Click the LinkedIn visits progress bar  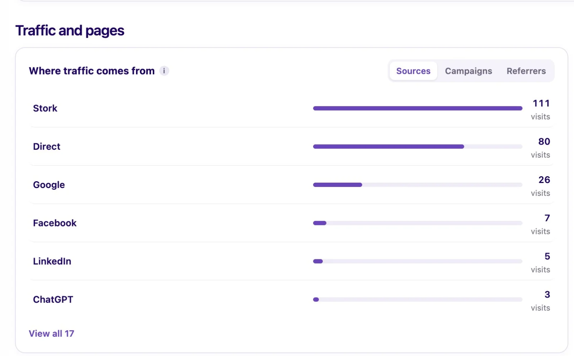418,261
